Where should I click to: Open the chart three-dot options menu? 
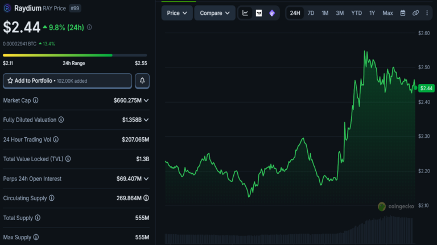coord(427,13)
